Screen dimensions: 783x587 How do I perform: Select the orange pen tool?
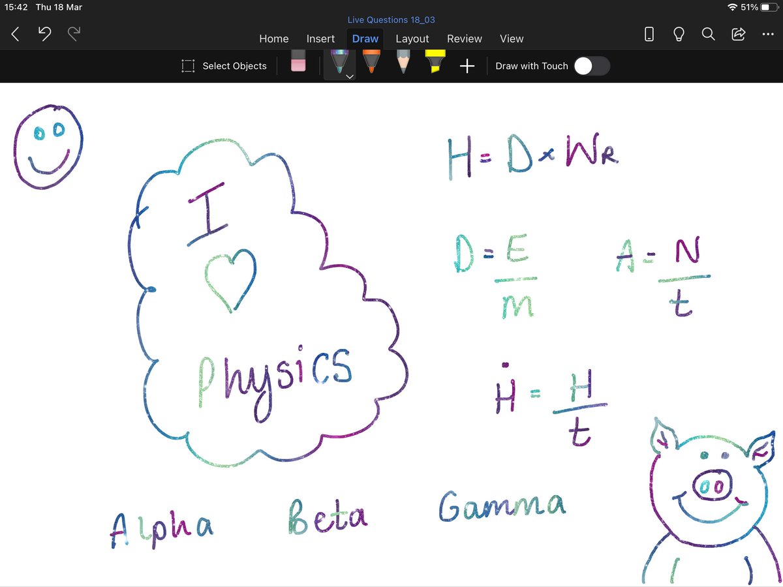371,62
